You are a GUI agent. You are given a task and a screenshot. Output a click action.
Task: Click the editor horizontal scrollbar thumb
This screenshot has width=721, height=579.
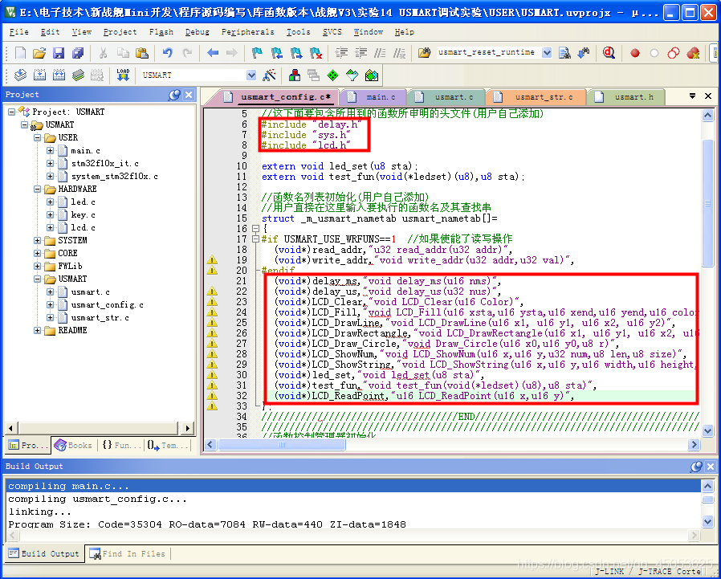point(281,445)
